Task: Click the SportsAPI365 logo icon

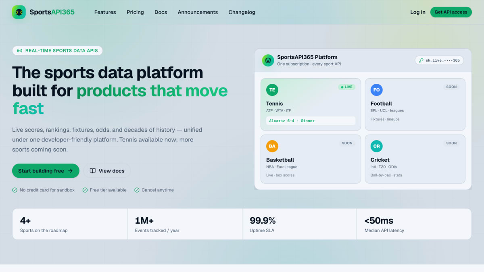Action: click(19, 12)
